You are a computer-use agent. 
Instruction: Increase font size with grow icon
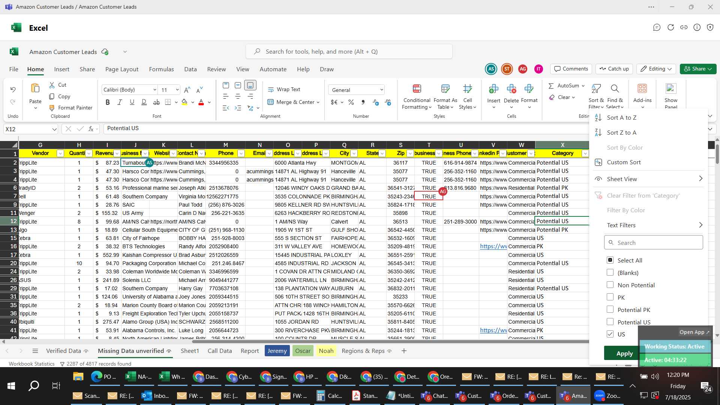187,90
